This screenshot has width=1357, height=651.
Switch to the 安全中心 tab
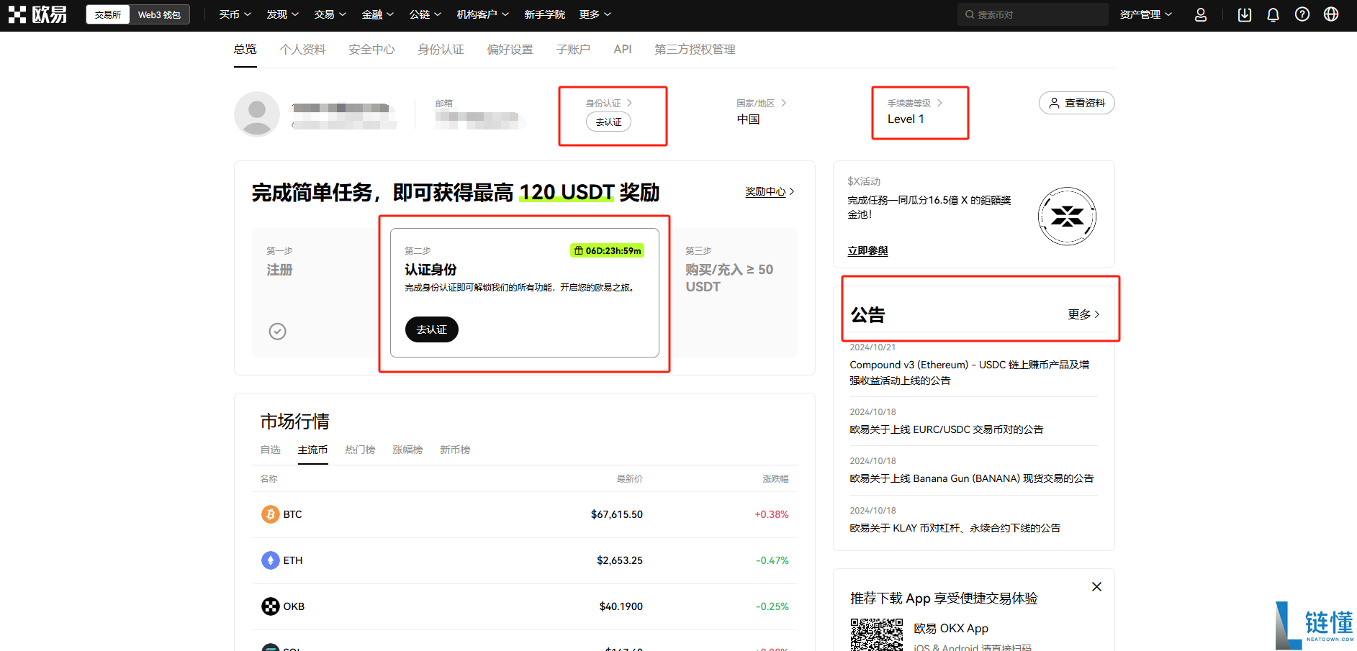tap(371, 49)
